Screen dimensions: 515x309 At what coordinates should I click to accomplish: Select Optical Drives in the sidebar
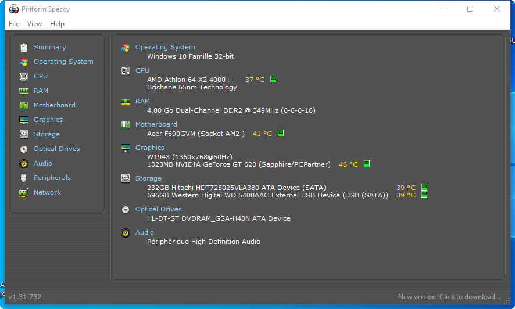click(57, 149)
